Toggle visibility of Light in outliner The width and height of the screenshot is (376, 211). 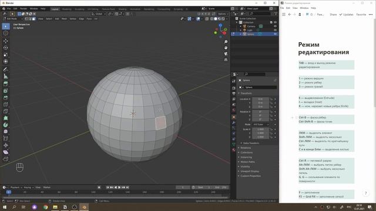point(276,30)
